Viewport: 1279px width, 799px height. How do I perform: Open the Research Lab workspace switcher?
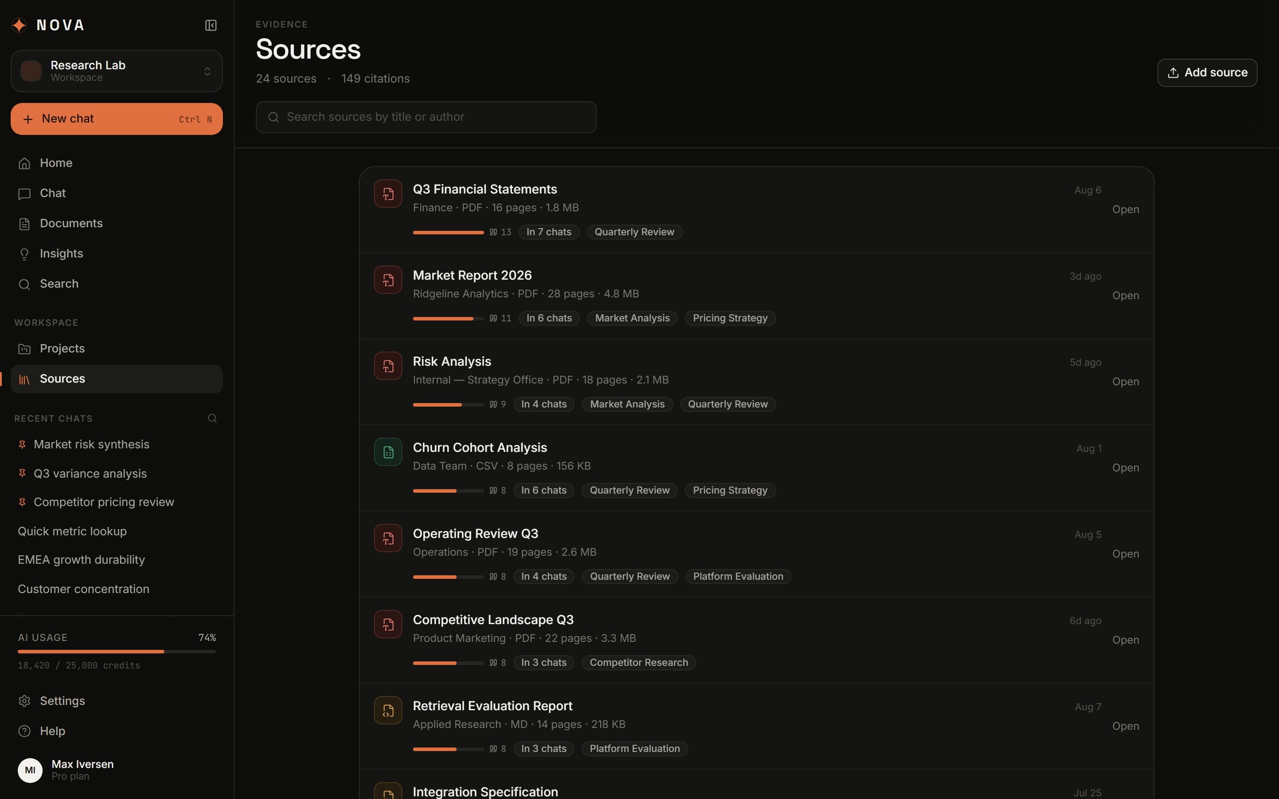pyautogui.click(x=116, y=71)
